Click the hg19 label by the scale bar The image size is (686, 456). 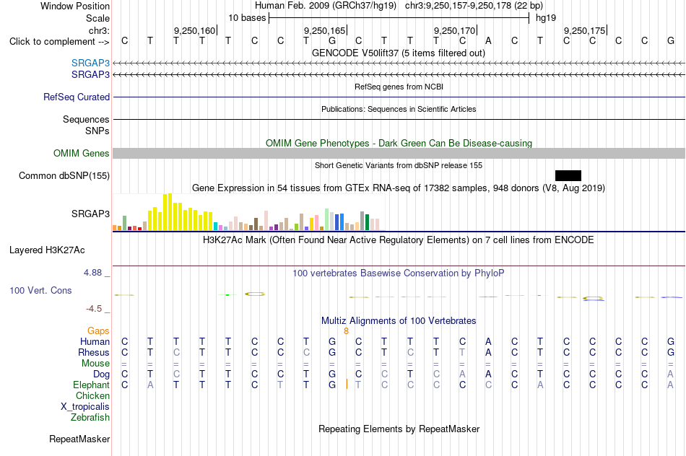[546, 18]
